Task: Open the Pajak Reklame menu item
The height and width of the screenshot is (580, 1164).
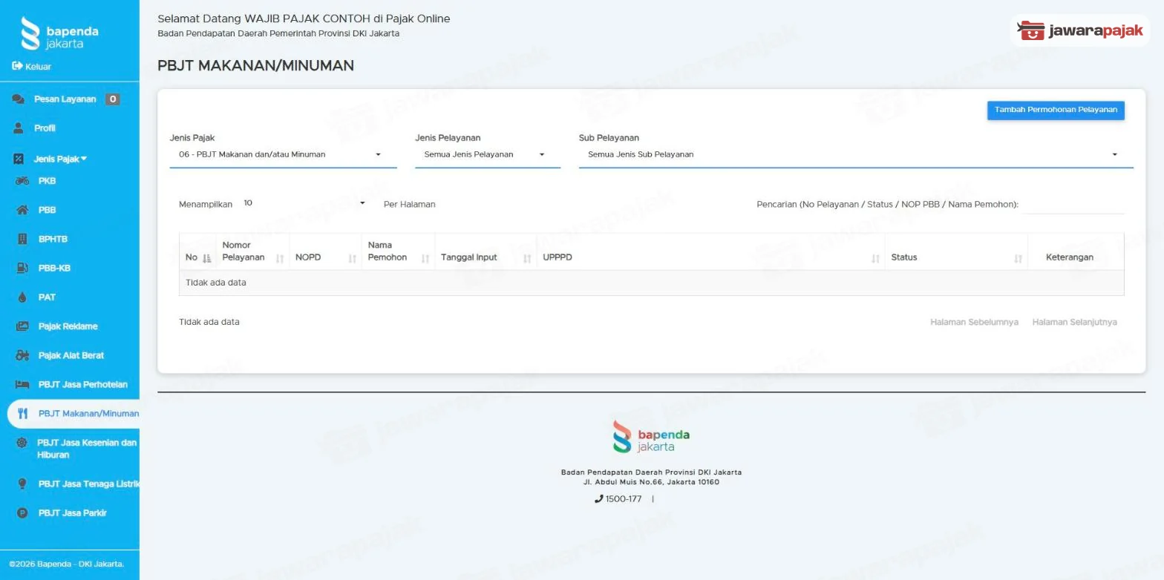Action: (68, 326)
